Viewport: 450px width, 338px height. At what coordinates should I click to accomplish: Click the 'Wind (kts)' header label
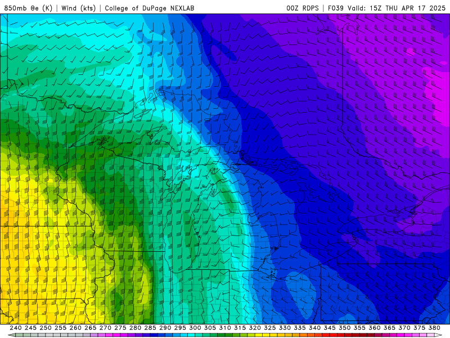coord(78,8)
